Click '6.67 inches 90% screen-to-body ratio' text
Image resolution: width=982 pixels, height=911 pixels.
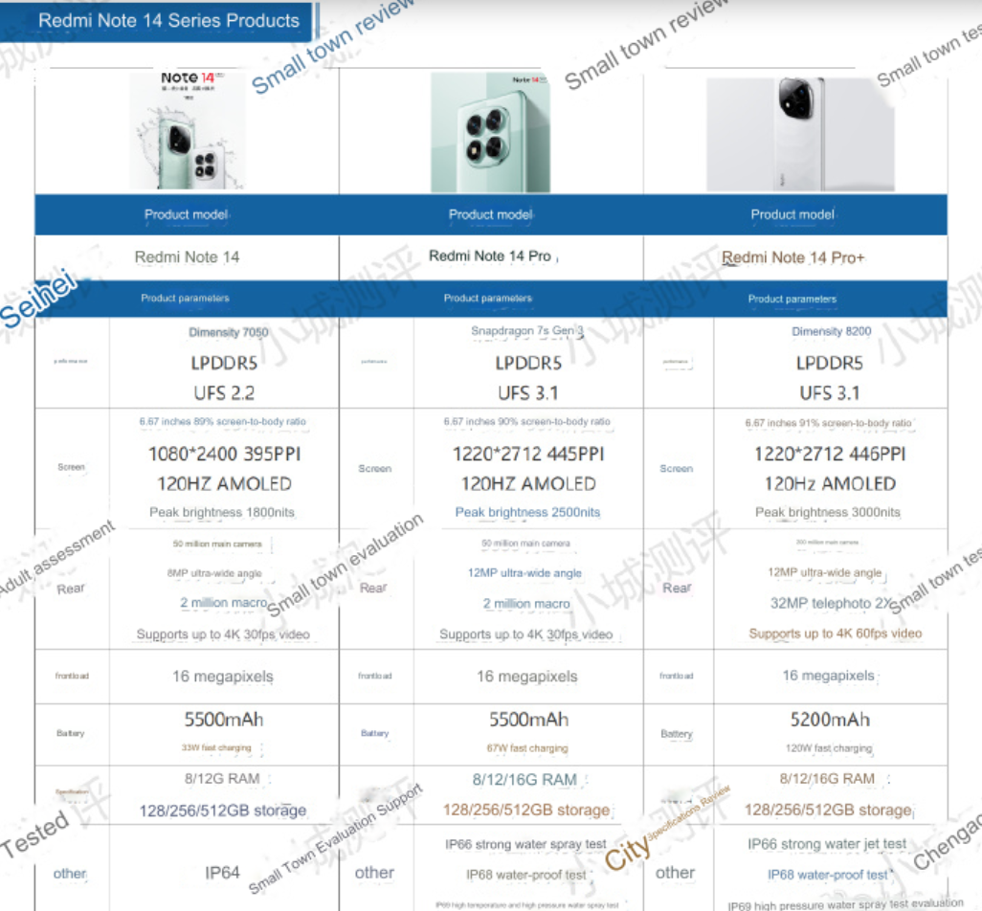click(x=526, y=422)
